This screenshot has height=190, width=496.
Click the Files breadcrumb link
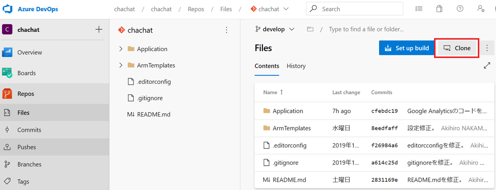pyautogui.click(x=227, y=9)
